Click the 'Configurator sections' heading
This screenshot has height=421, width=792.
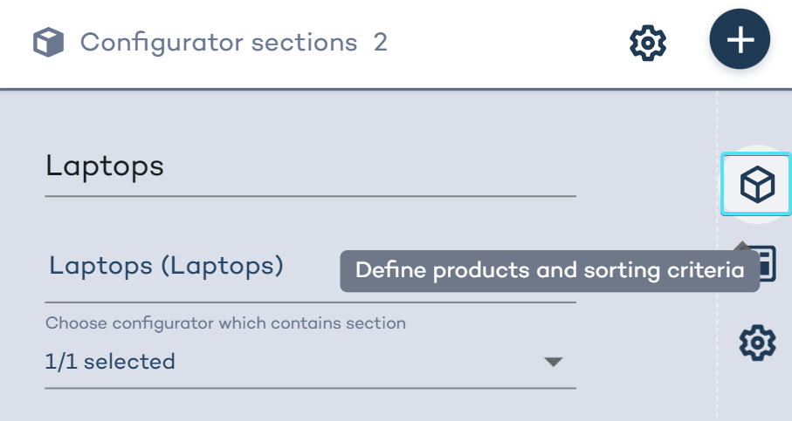[x=218, y=42]
